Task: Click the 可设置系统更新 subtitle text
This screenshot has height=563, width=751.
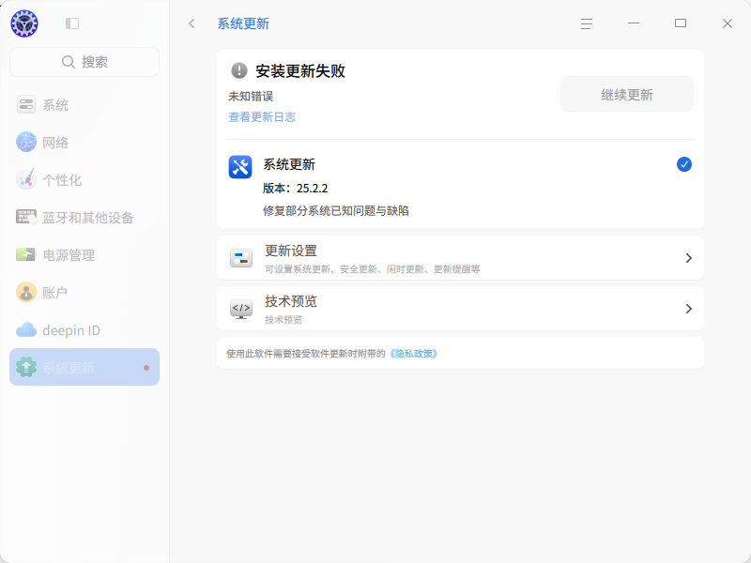Action: [x=372, y=269]
